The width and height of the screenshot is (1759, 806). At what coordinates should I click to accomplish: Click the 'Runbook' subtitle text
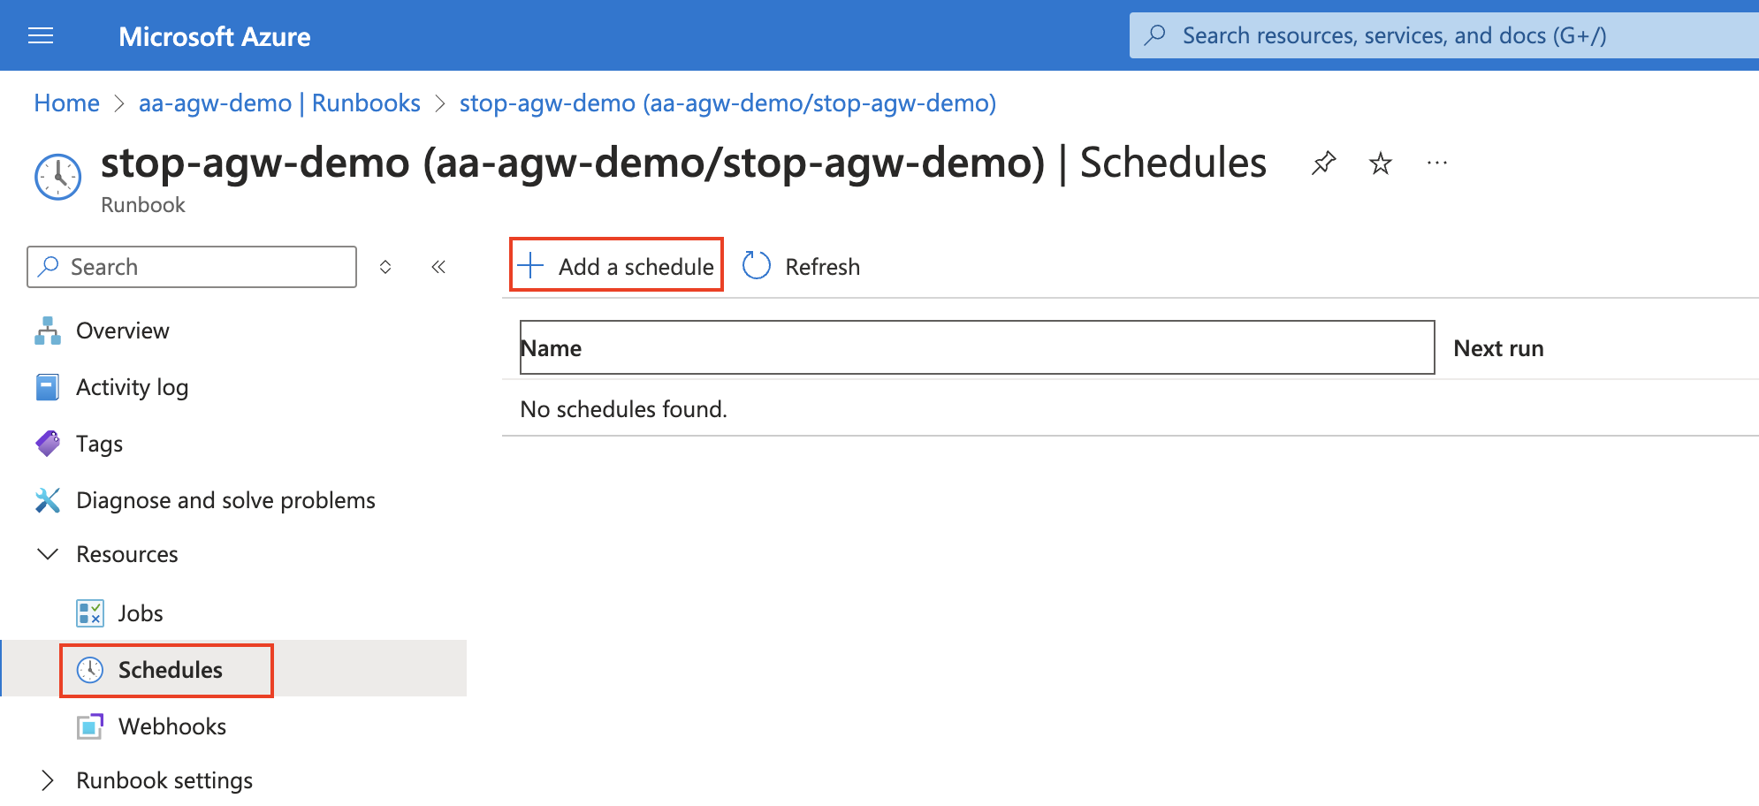143,205
